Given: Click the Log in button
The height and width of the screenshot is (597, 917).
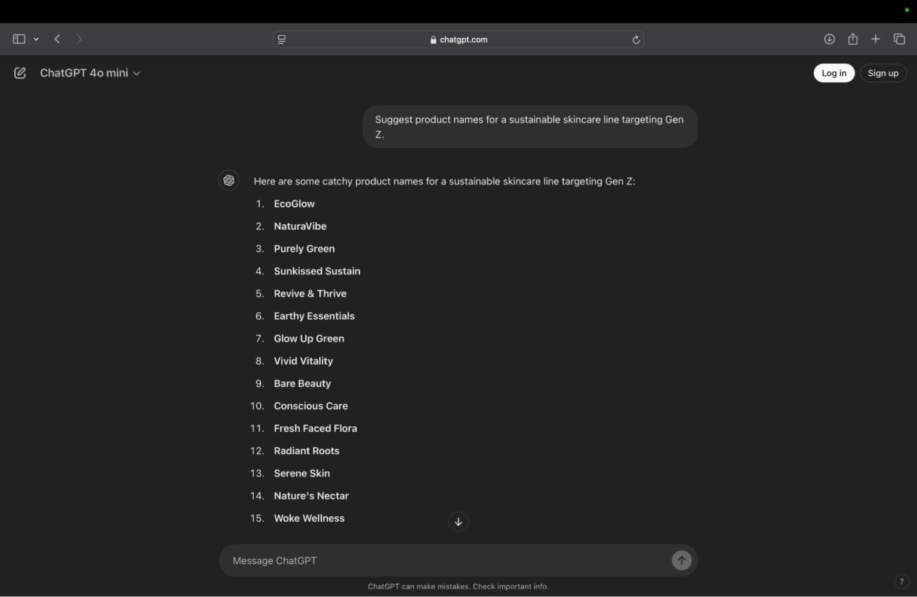Looking at the screenshot, I should [x=833, y=72].
